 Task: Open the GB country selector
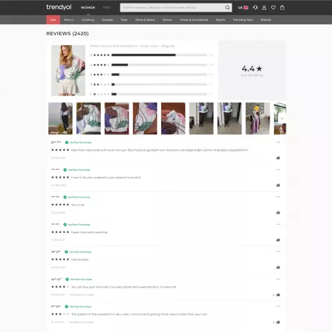pyautogui.click(x=243, y=8)
